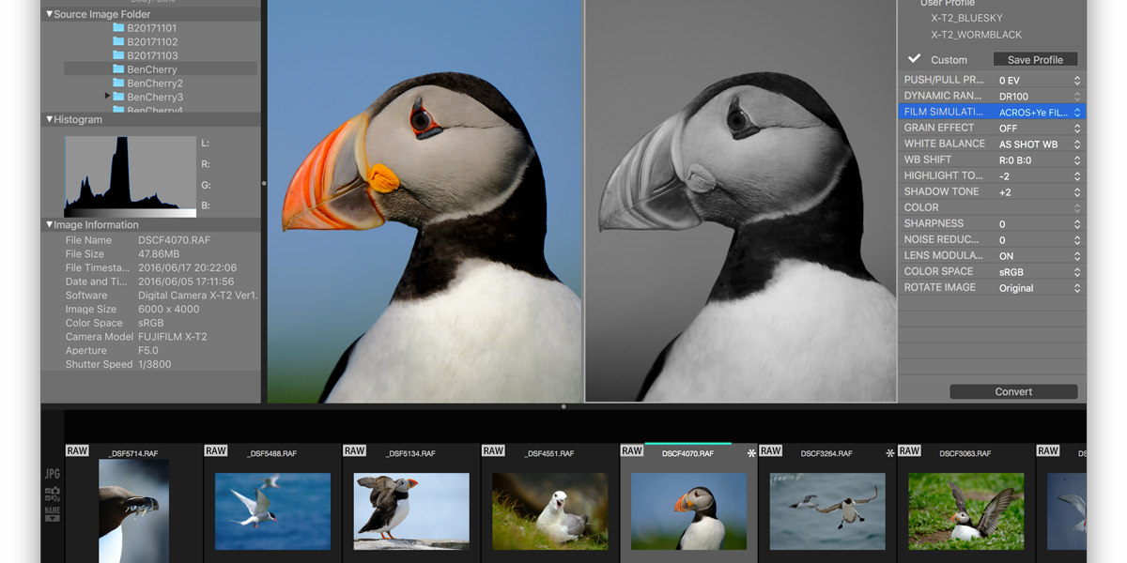Click the Save Profile button
Image resolution: width=1127 pixels, height=563 pixels.
[x=1035, y=59]
